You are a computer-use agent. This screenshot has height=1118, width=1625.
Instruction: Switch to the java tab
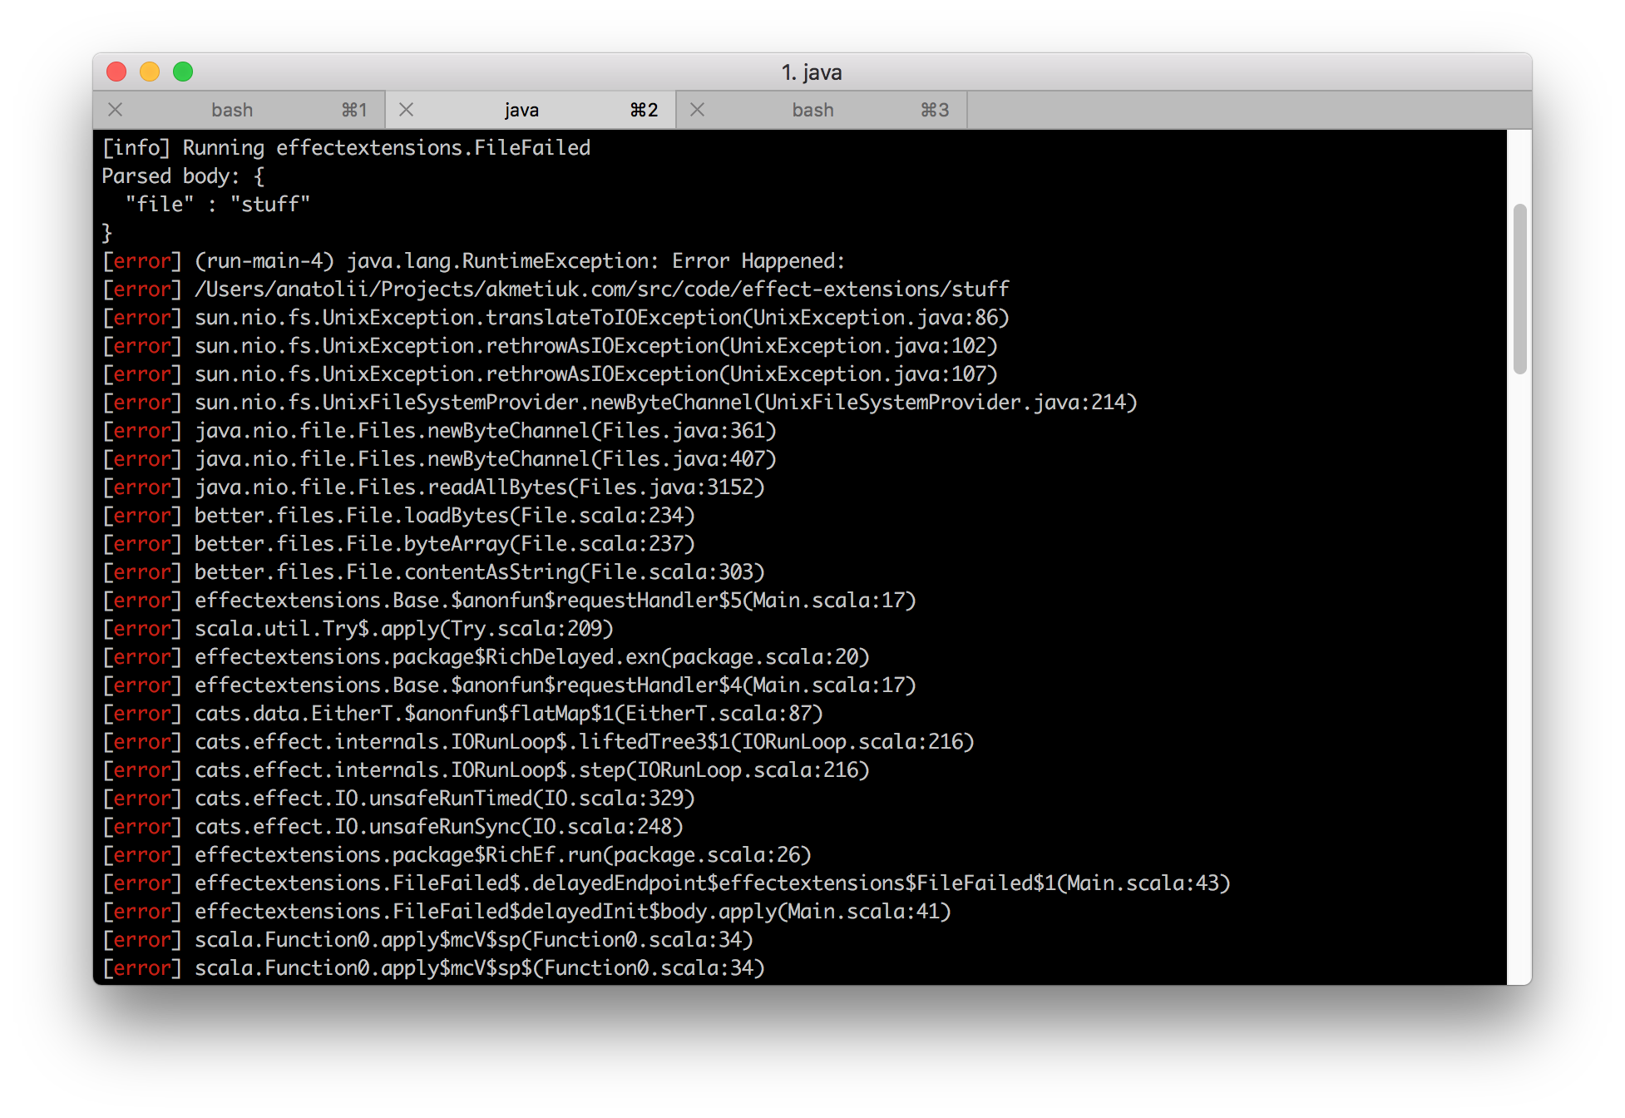click(521, 109)
